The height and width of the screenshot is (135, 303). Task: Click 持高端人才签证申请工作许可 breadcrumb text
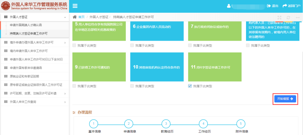tap(133, 17)
